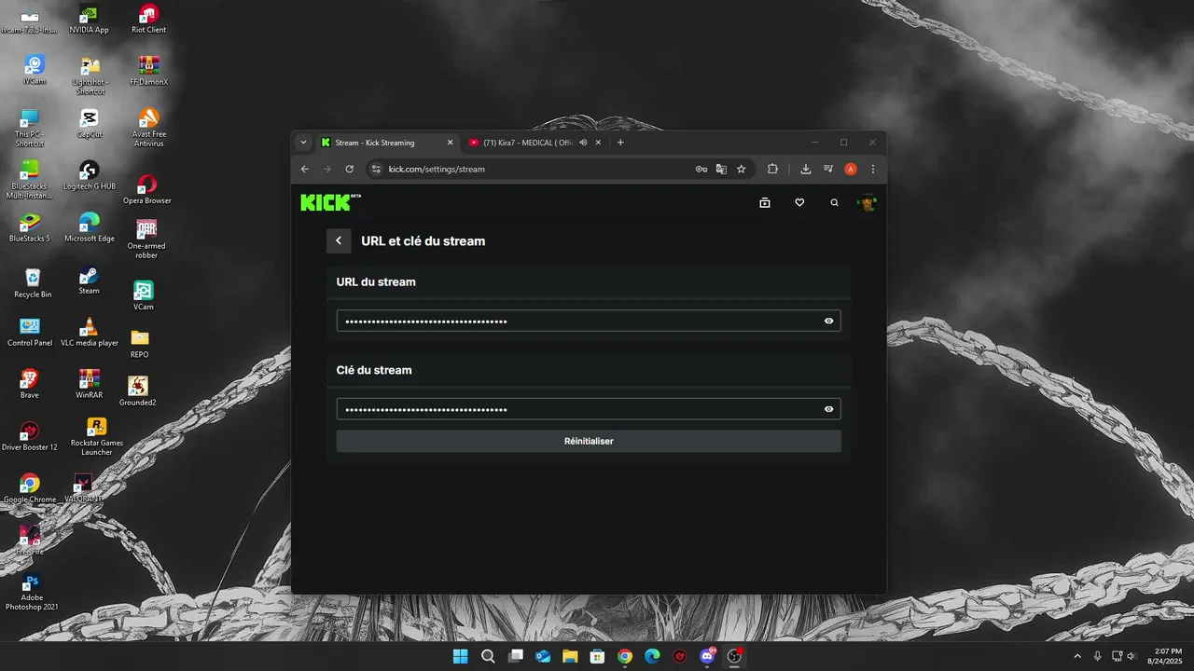Screen dimensions: 1194x671
Task: Expand the system tray hidden icons chevron
Action: tap(1077, 656)
